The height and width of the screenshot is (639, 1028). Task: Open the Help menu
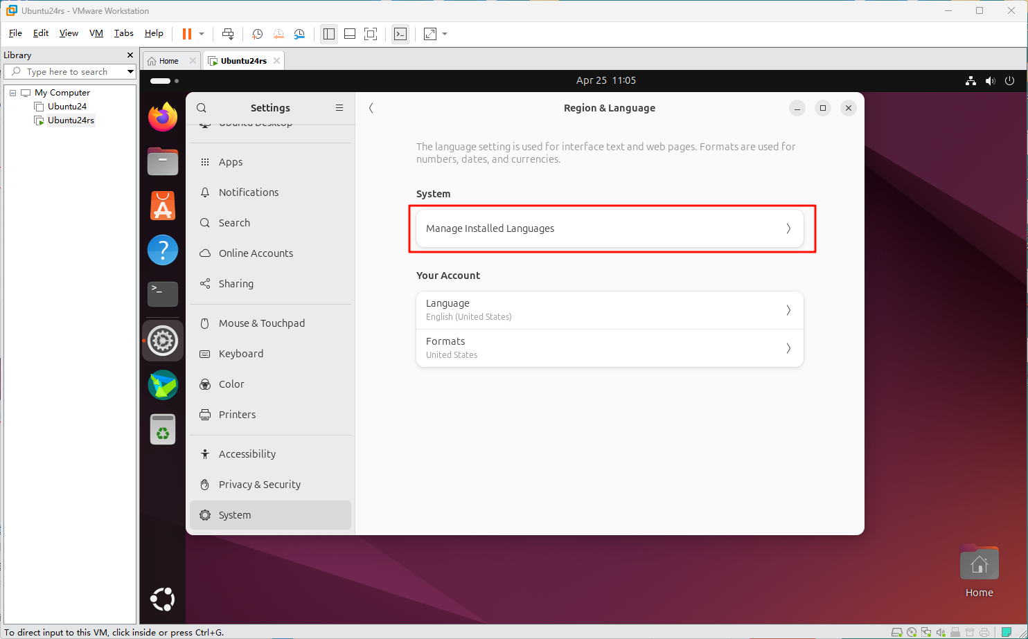click(154, 33)
